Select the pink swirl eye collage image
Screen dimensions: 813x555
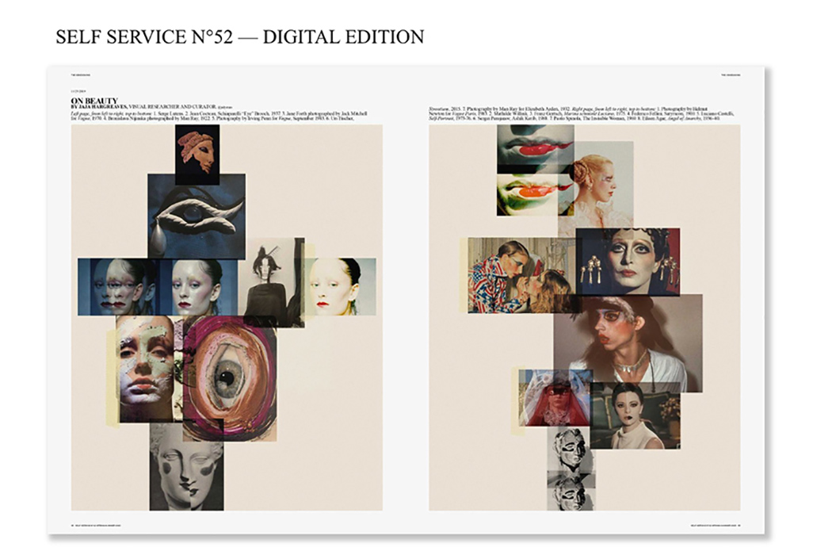pos(230,377)
